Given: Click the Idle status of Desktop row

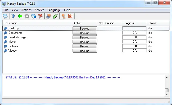Looking at the screenshot, I should (x=150, y=28).
